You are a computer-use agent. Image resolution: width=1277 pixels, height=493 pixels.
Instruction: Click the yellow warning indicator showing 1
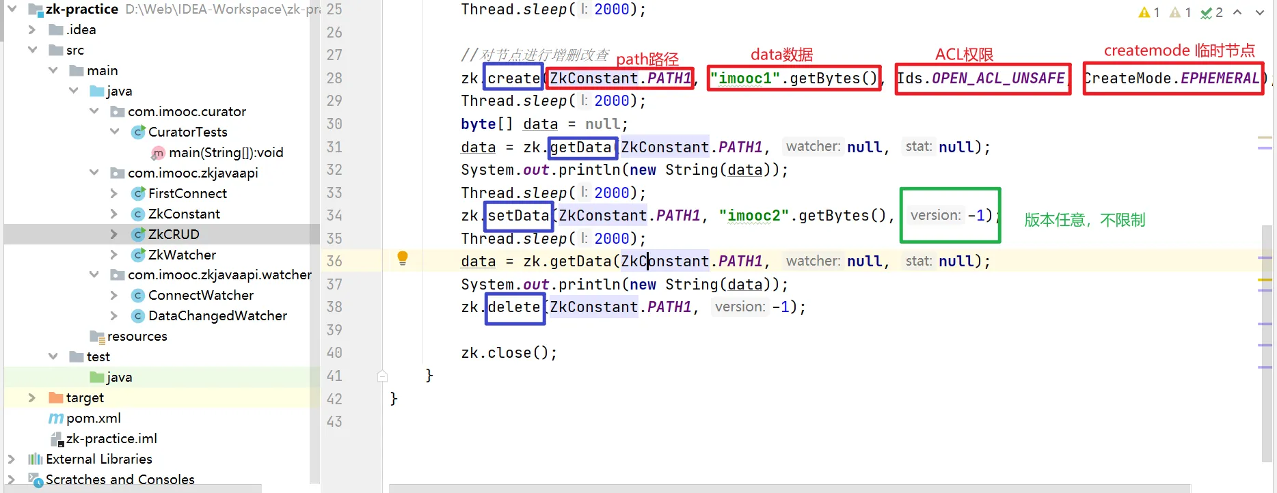click(1149, 12)
